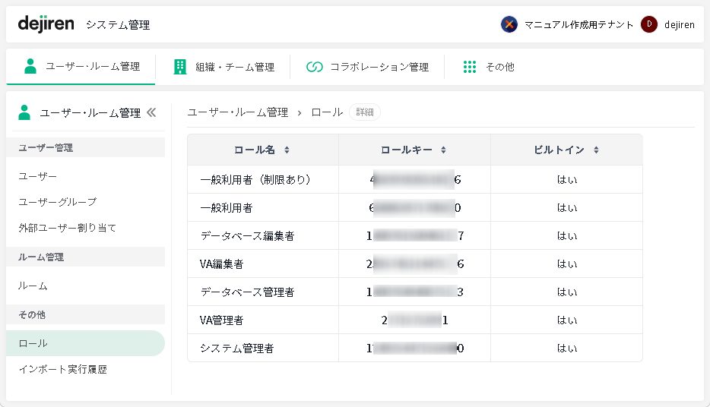Screen dimensions: 710x407
Task: Switch to ユーザー・ルーム管理 tab
Action: click(x=81, y=67)
